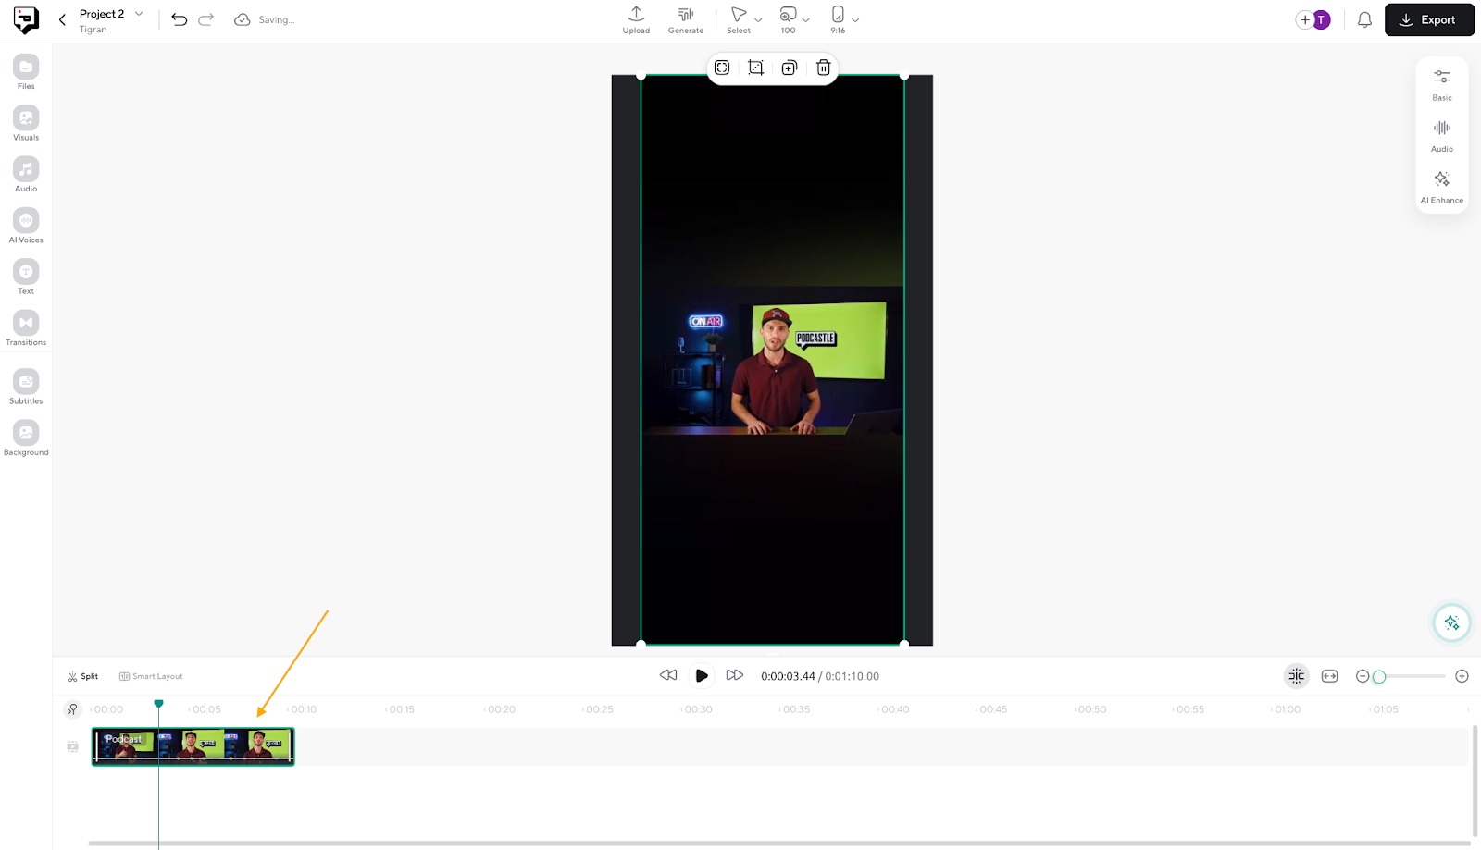Screen dimensions: 1481x850
Task: Click the horizontal timeline scrollbar
Action: [779, 844]
